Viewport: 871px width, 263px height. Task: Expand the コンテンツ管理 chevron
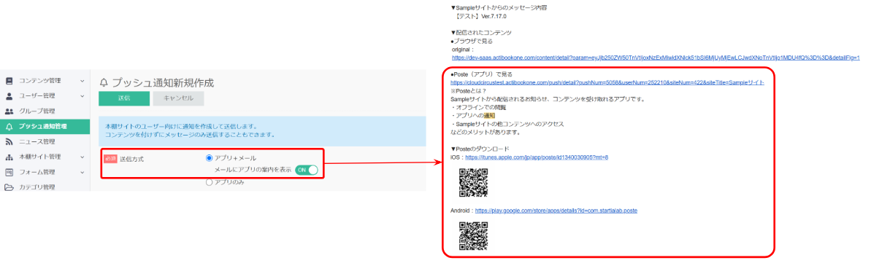83,81
